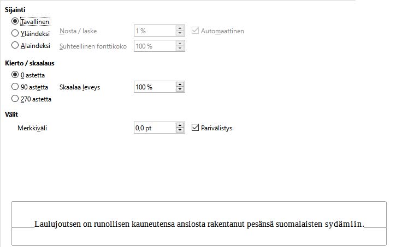This screenshot has width=396, height=247.
Task: Increase Suhteellinen fonttikoko with up arrow
Action: pyautogui.click(x=180, y=44)
